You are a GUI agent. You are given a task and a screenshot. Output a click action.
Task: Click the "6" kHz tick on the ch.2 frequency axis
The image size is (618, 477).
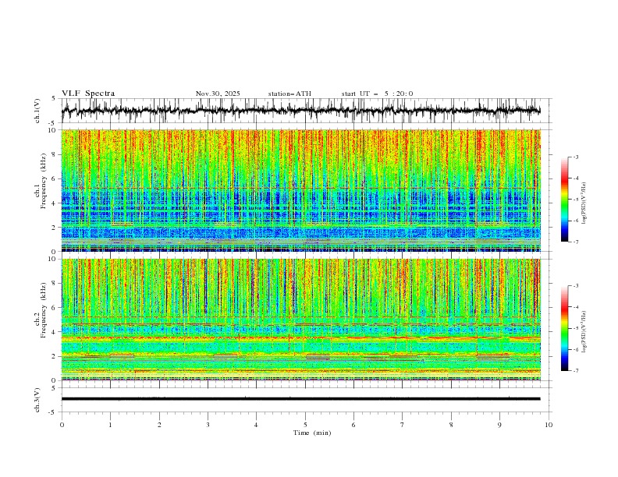point(55,308)
